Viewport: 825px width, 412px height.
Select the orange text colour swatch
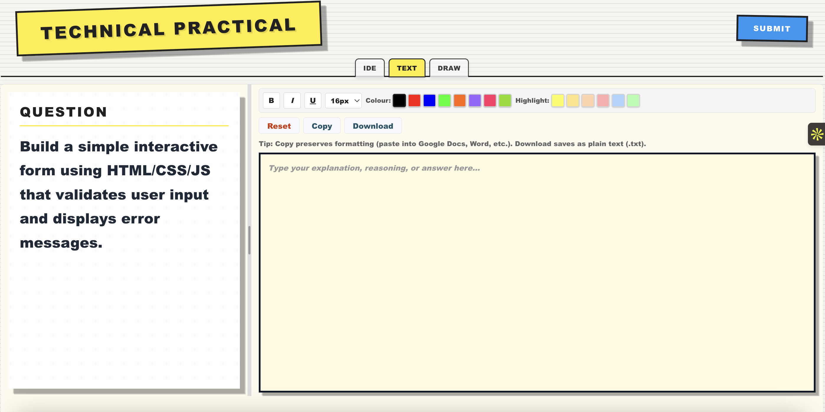tap(459, 101)
